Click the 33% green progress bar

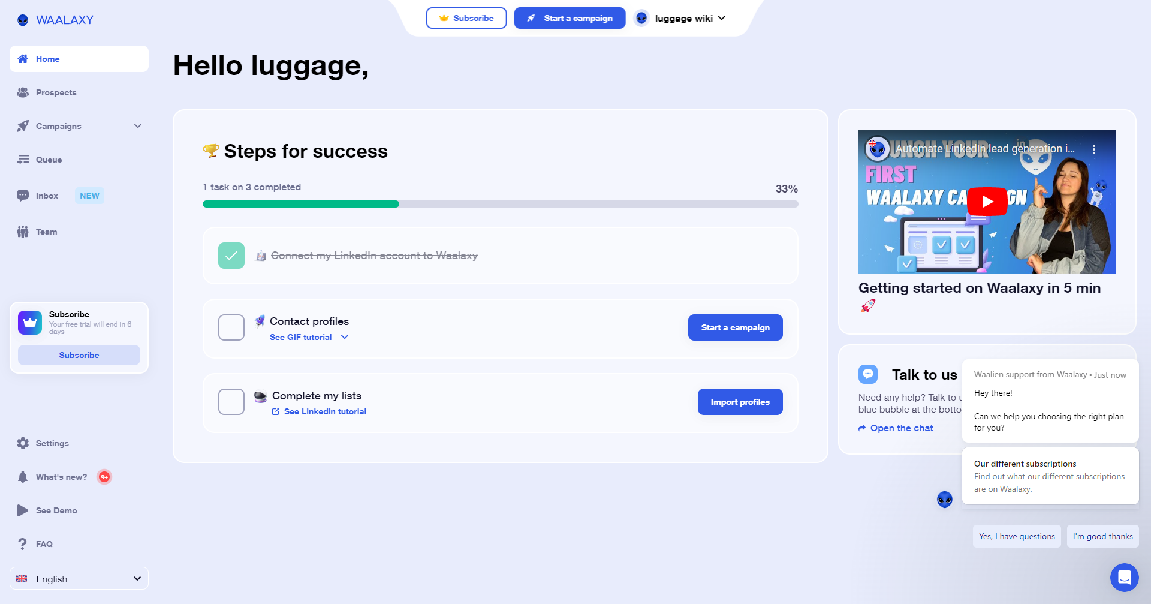[301, 204]
